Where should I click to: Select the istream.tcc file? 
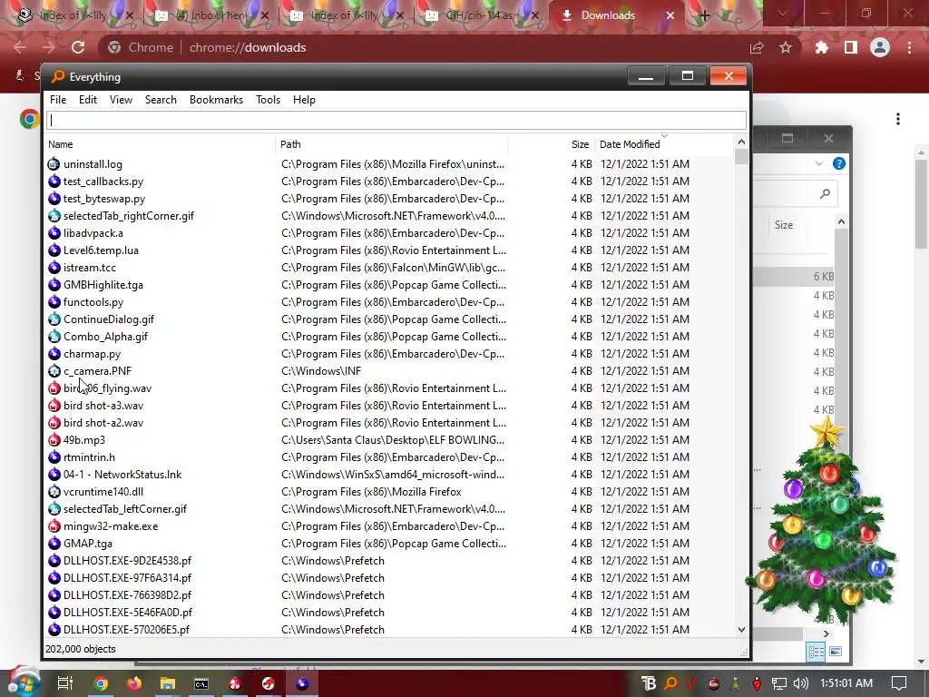tap(90, 268)
